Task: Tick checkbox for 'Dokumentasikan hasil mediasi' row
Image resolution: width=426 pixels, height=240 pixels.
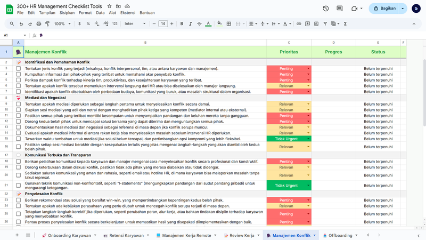Action: pyautogui.click(x=18, y=127)
